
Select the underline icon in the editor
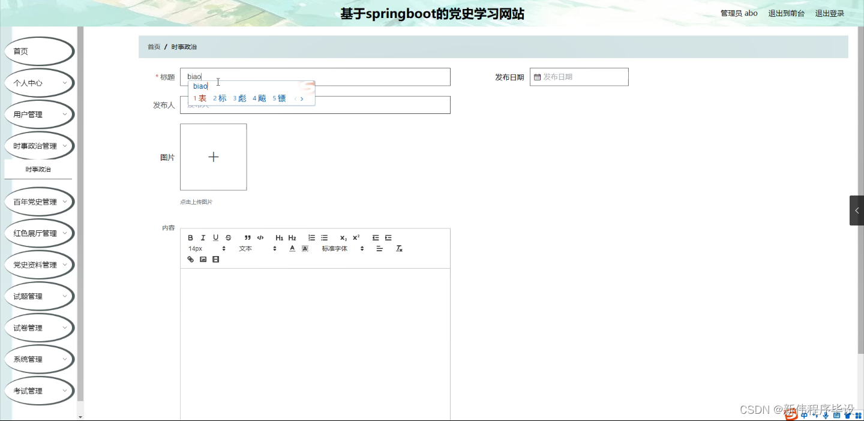click(x=215, y=237)
